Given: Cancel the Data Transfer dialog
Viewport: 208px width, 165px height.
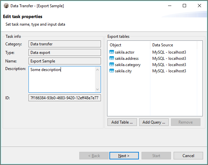Looking at the screenshot, I should point(188,156).
